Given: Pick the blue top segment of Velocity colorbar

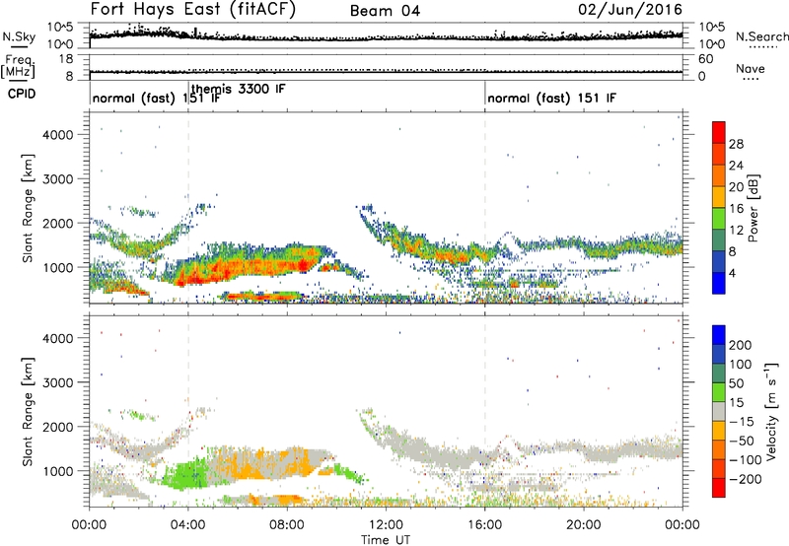Looking at the screenshot, I should click(719, 335).
